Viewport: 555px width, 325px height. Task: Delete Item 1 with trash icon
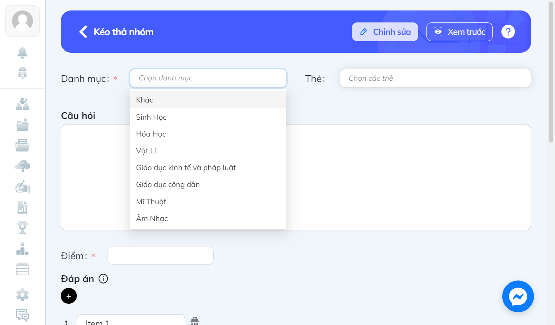click(x=194, y=321)
